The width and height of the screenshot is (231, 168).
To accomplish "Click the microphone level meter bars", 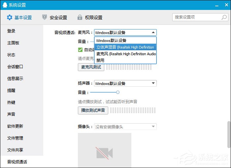I will 129,67.
